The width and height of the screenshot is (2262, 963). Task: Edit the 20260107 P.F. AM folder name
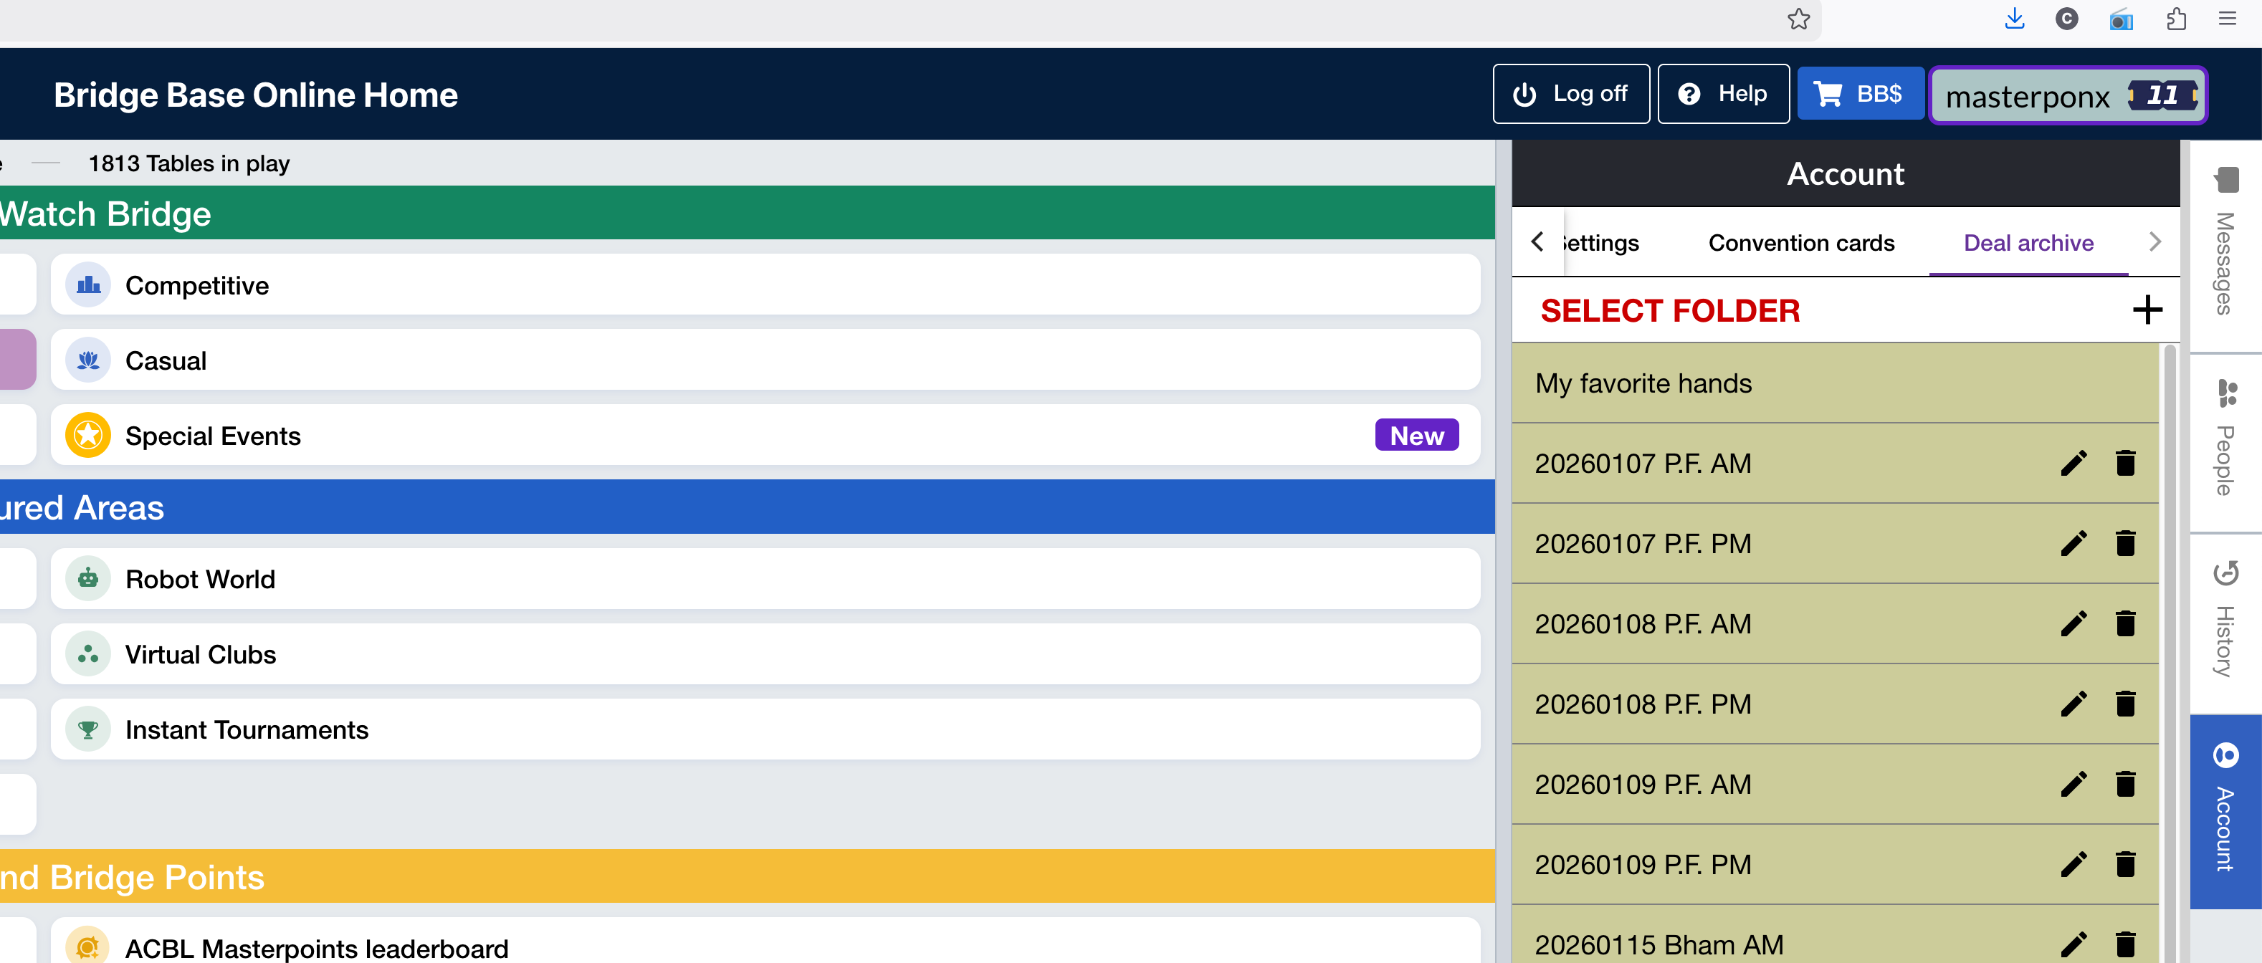[2073, 464]
